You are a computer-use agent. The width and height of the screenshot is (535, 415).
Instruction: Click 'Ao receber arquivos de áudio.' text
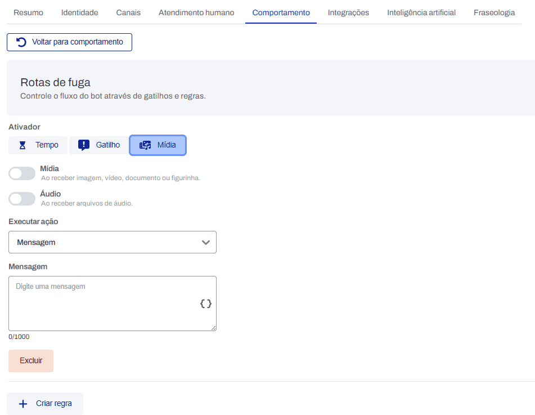click(x=87, y=203)
